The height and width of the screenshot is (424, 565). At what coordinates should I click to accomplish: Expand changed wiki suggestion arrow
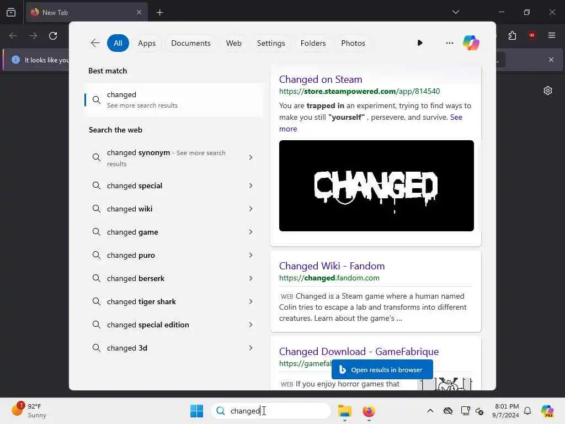pos(251,209)
